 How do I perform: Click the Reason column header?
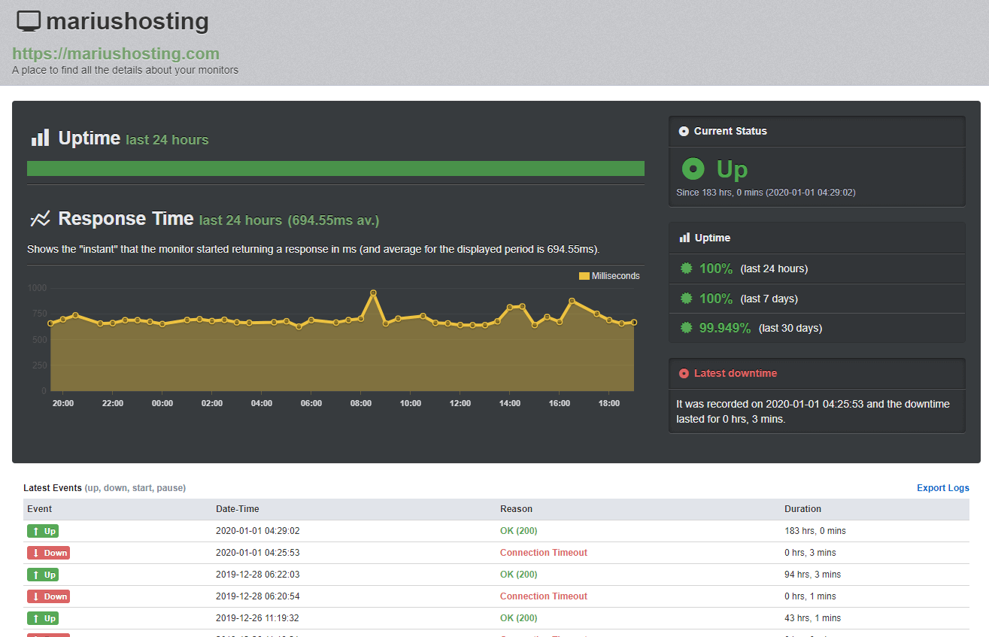[x=516, y=509]
